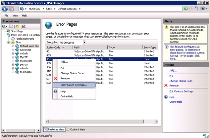The image size is (210, 139).
Task: Click the Help question mark icon in context menu
Action: click(x=55, y=91)
